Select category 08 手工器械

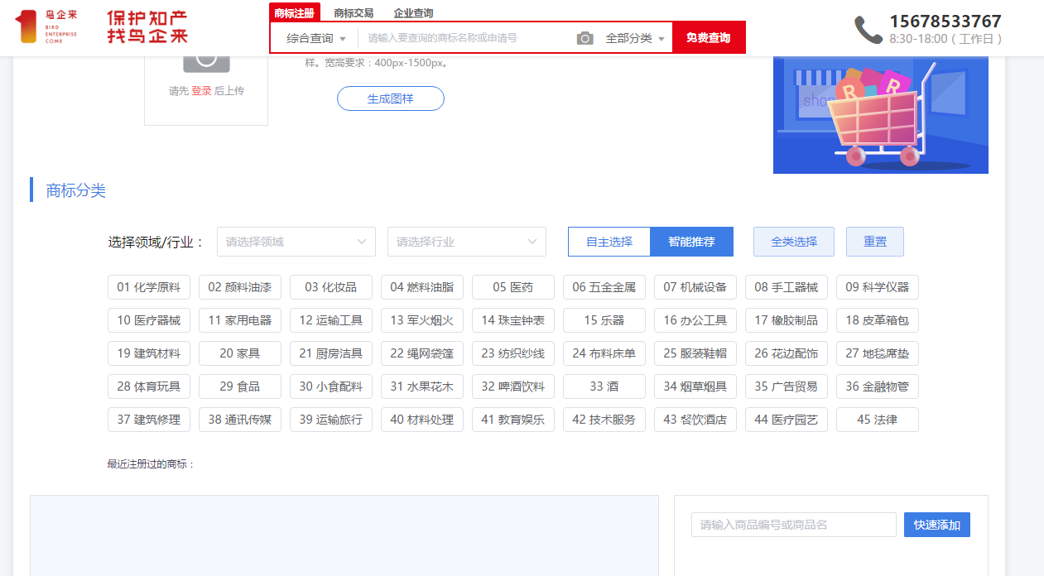point(787,287)
